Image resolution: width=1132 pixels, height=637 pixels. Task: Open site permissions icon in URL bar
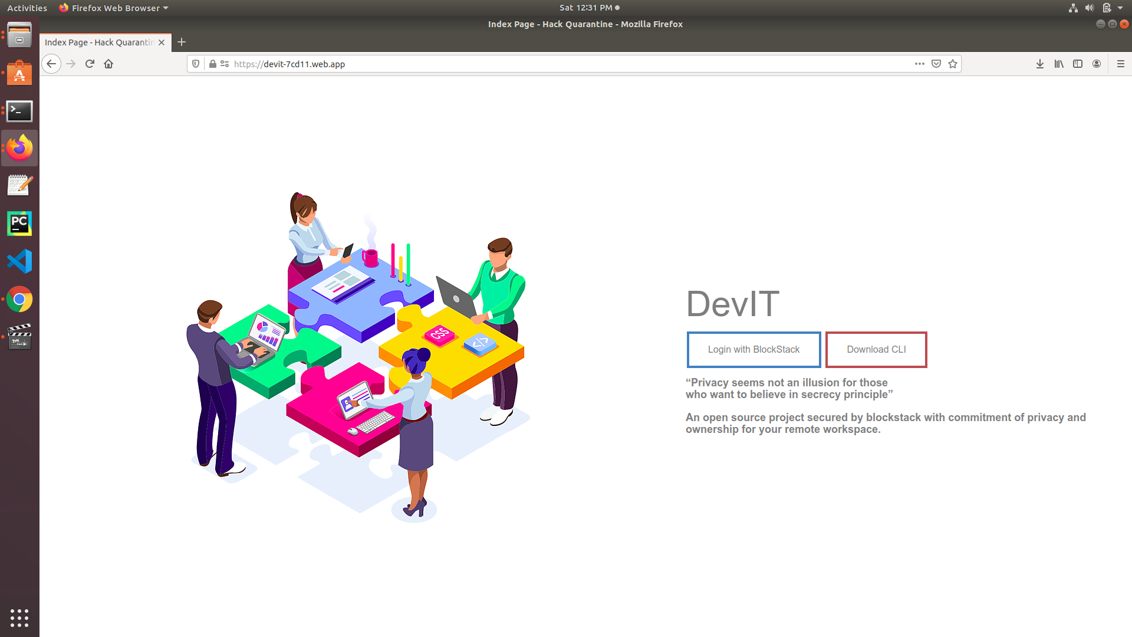[x=225, y=64]
